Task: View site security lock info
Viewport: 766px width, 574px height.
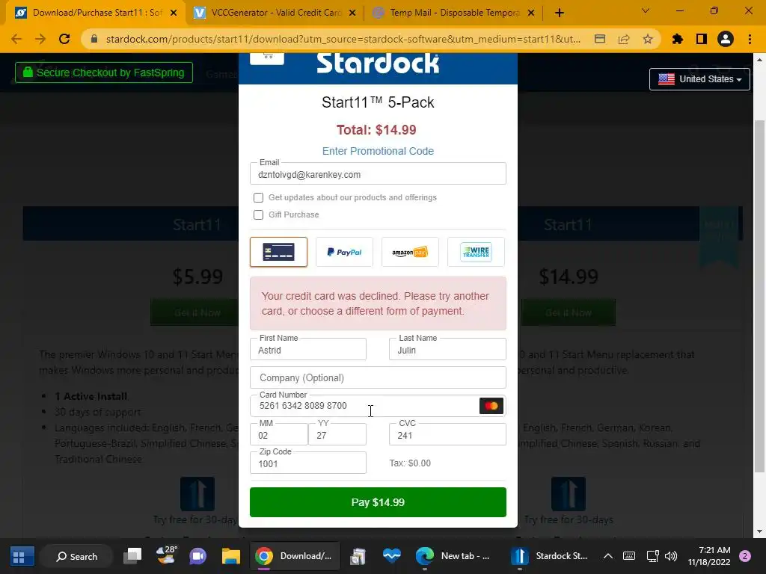Action: pyautogui.click(x=94, y=39)
